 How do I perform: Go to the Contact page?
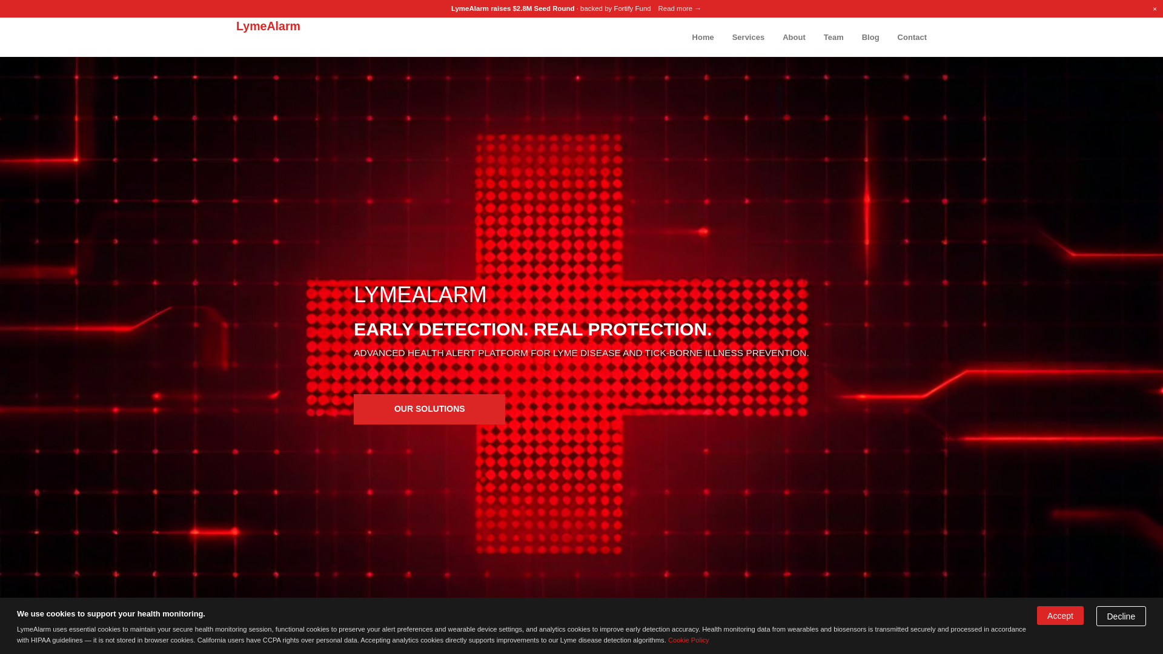coord(912,38)
